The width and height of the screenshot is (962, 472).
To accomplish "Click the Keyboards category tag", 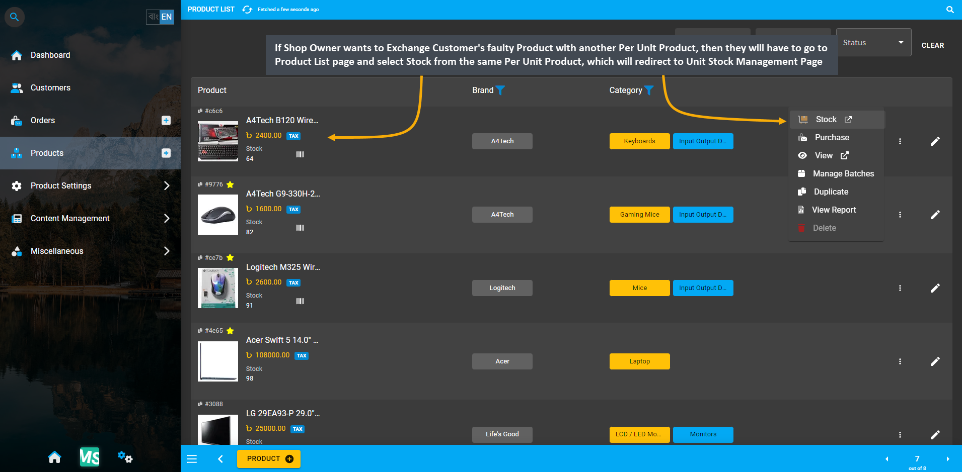I will 640,141.
